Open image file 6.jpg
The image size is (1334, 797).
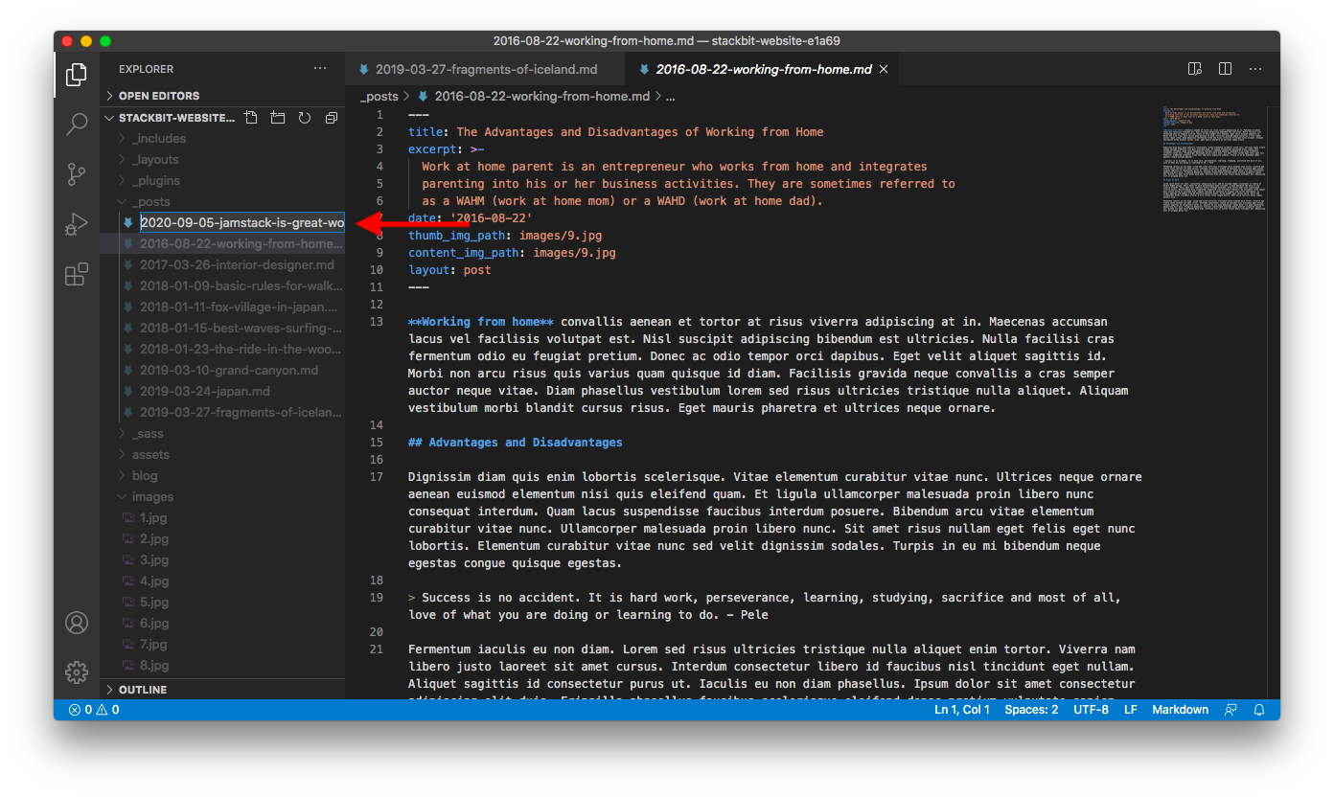point(222,623)
